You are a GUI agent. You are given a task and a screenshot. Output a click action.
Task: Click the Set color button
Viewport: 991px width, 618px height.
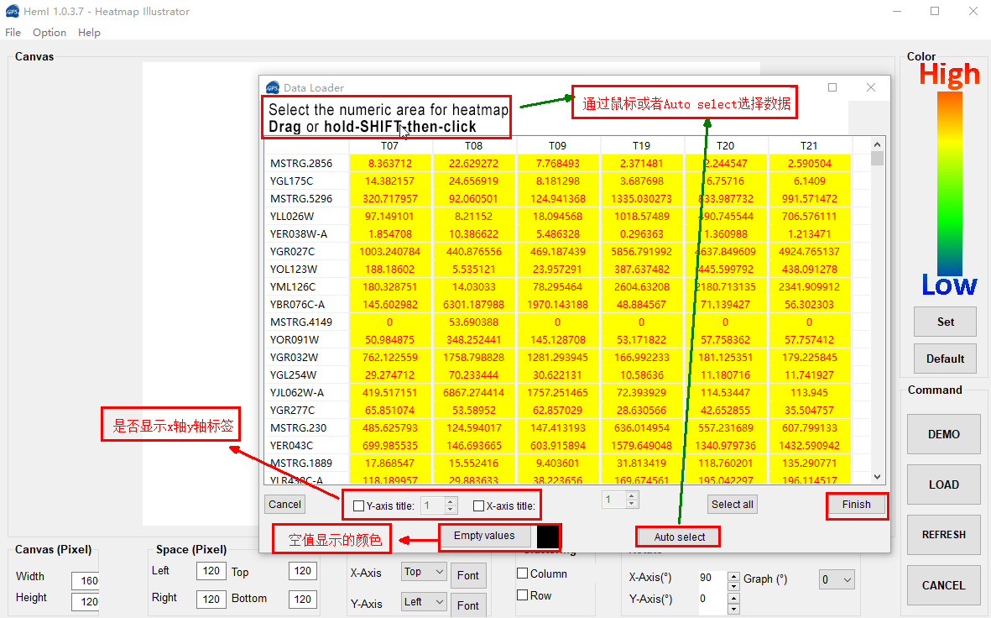[x=946, y=322]
